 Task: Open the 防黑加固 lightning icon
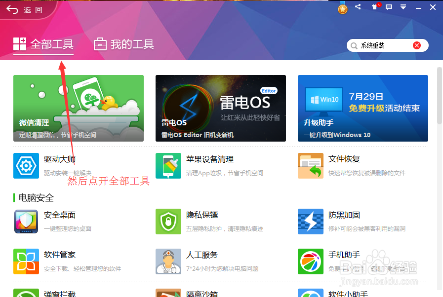[x=311, y=222]
